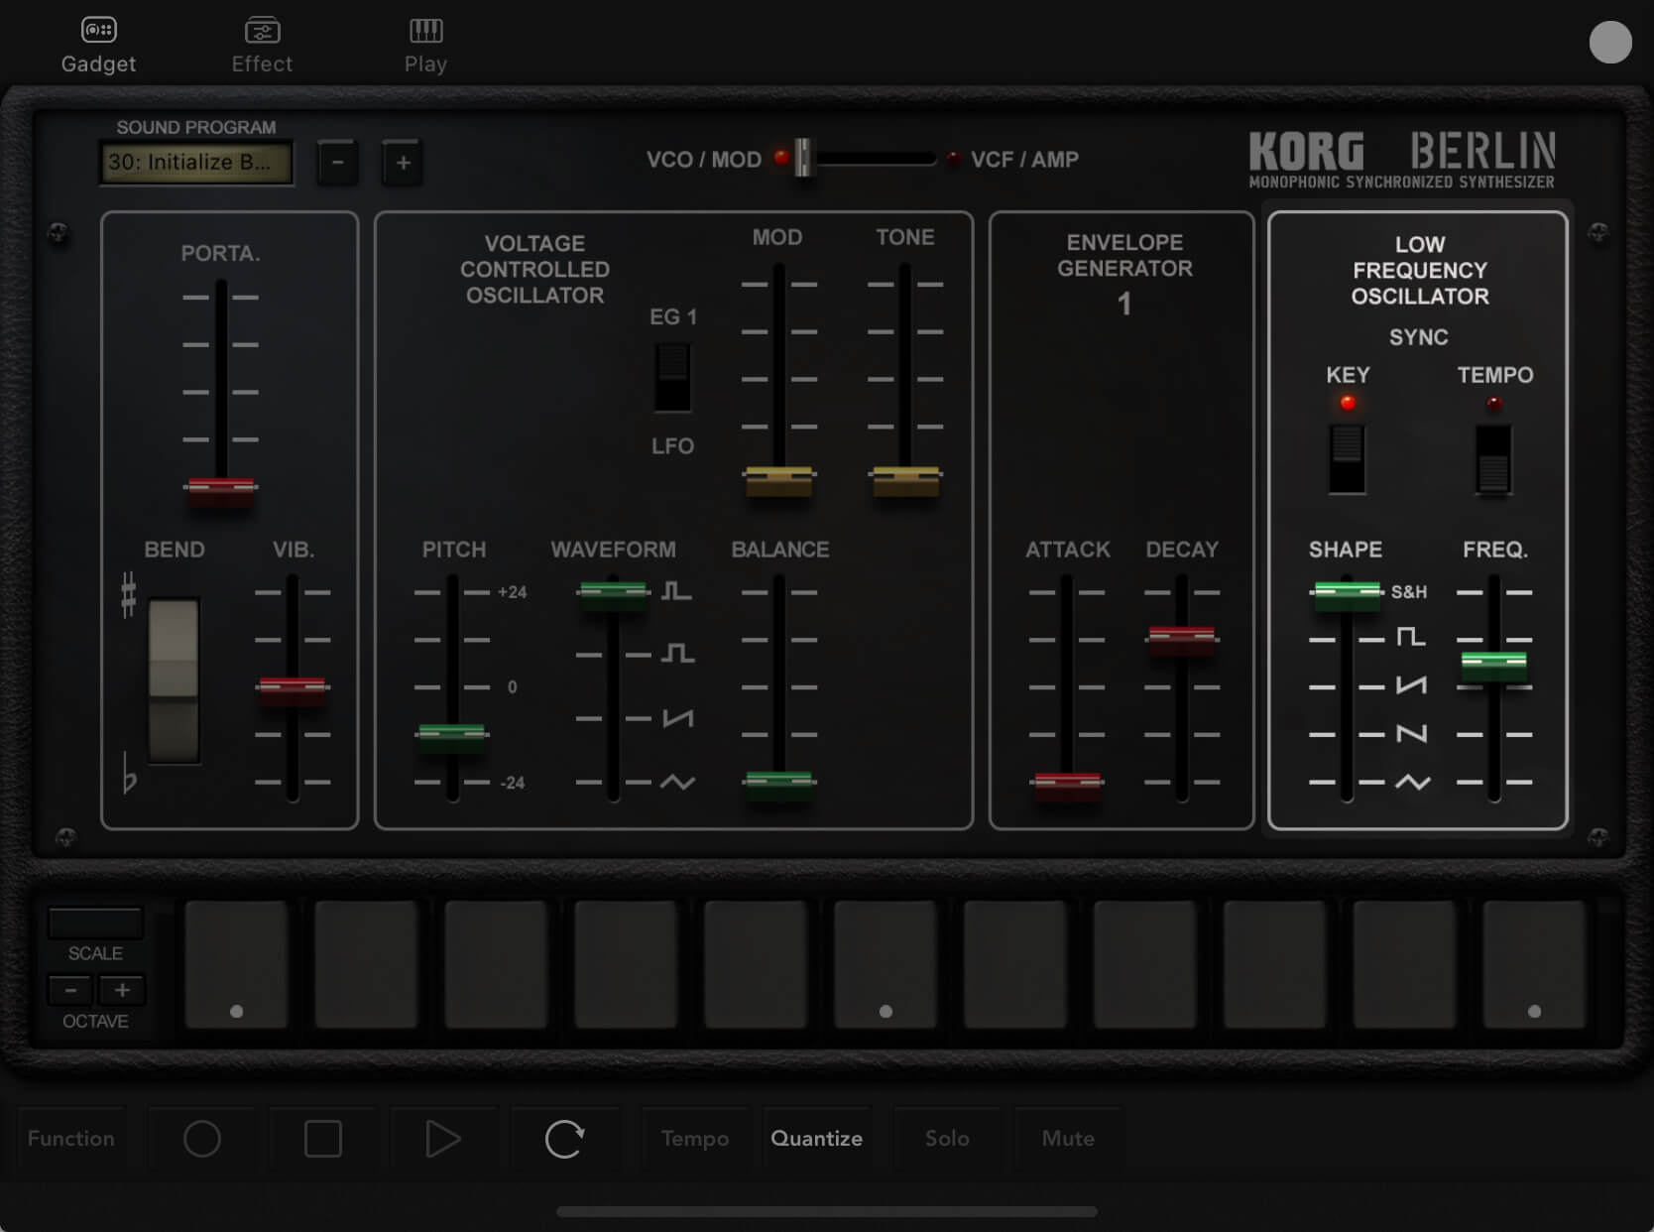
Task: Tap the gray circle at top right
Action: (x=1609, y=43)
